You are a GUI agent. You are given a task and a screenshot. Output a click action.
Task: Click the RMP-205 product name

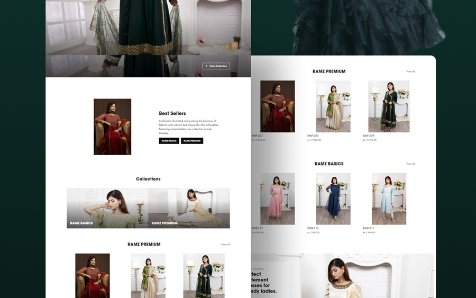click(x=313, y=136)
